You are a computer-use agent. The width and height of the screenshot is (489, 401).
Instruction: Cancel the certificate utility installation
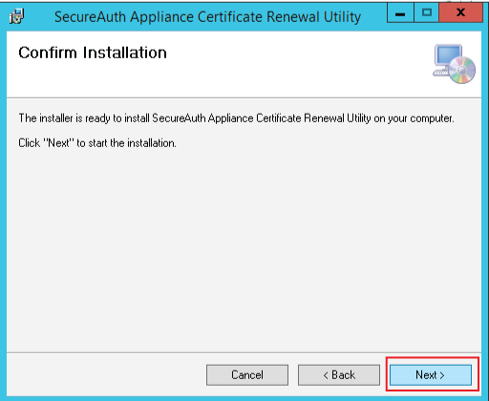click(x=247, y=375)
